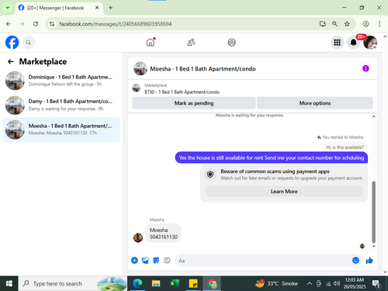The image size is (388, 291).
Task: Open the emoji picker smiley icon
Action: tap(355, 260)
